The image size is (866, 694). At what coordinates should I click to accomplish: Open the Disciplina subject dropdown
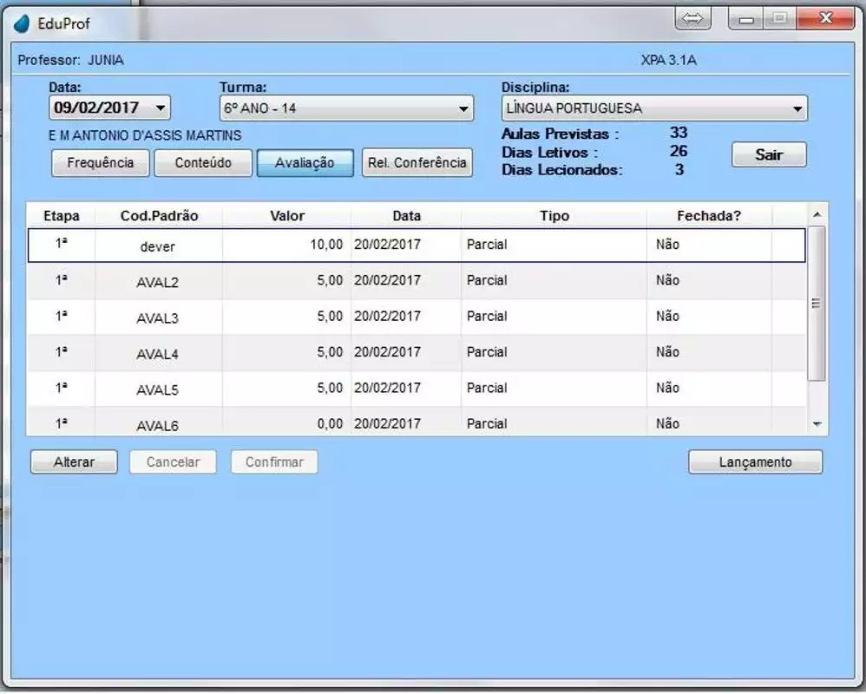(x=797, y=109)
